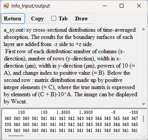Close the Info_Input/output window
This screenshot has height=140, width=148.
(139, 6)
